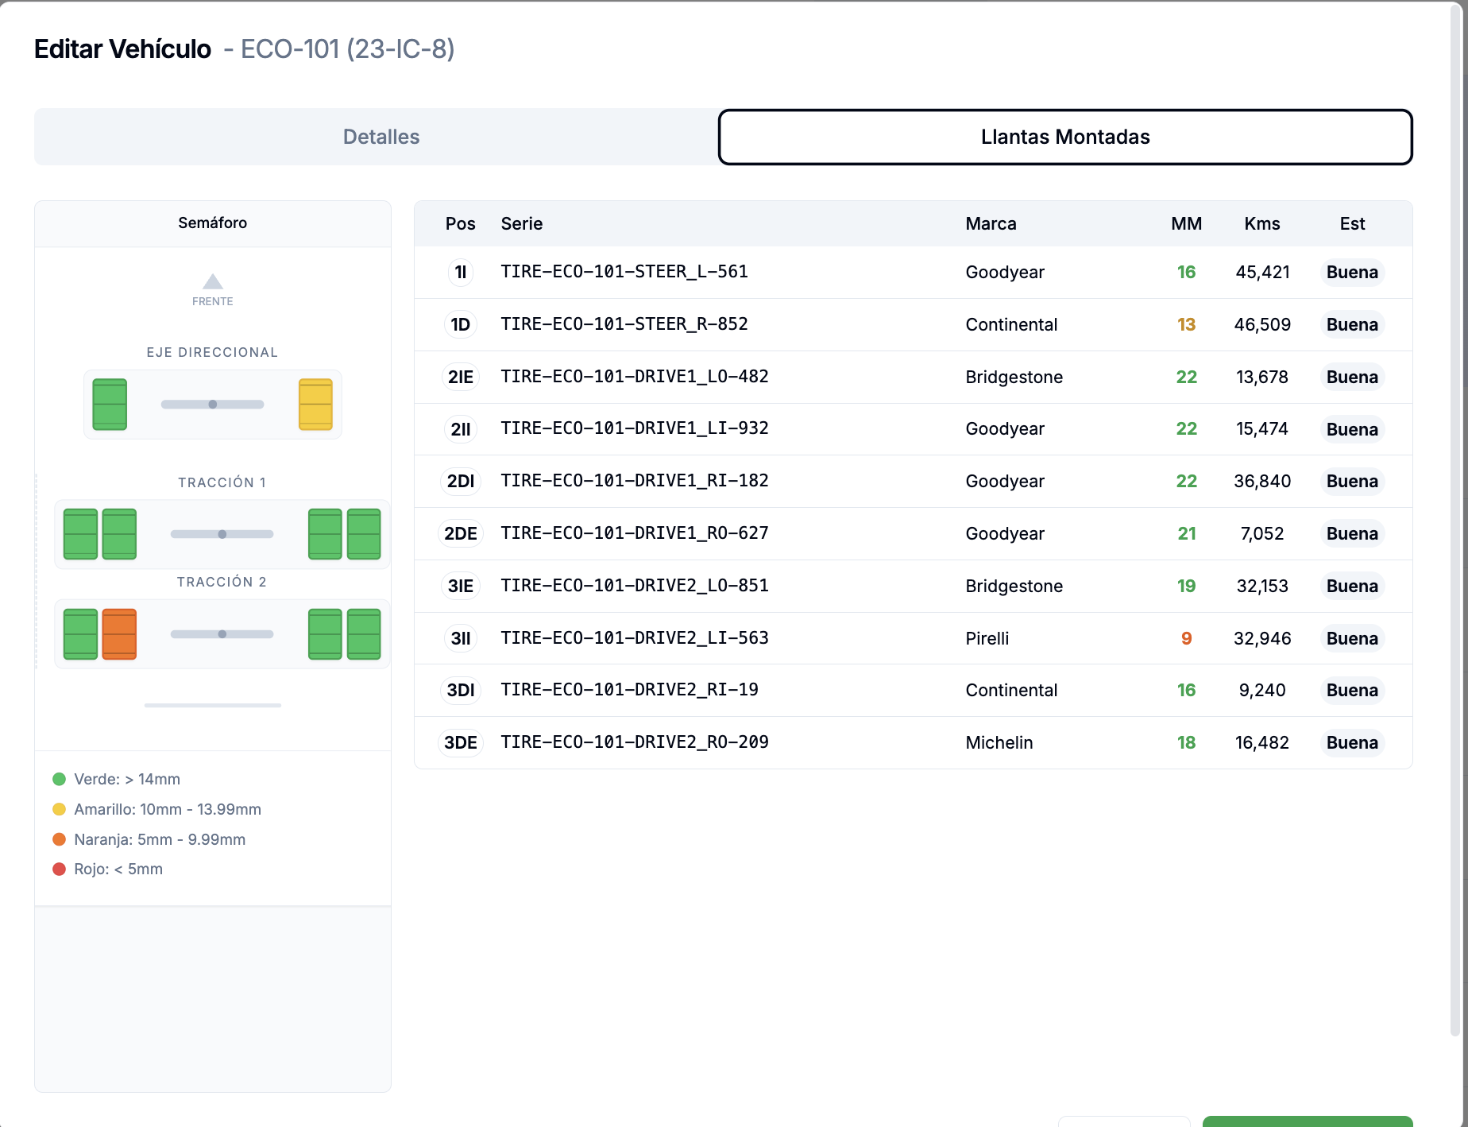
Task: Select inner left green tire in Tracción 1
Action: click(x=119, y=534)
